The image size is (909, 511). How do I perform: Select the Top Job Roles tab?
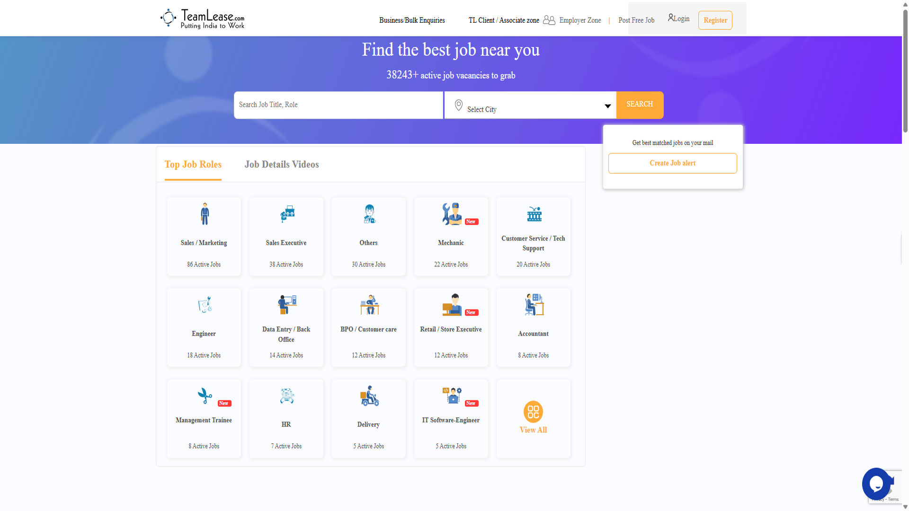point(193,165)
